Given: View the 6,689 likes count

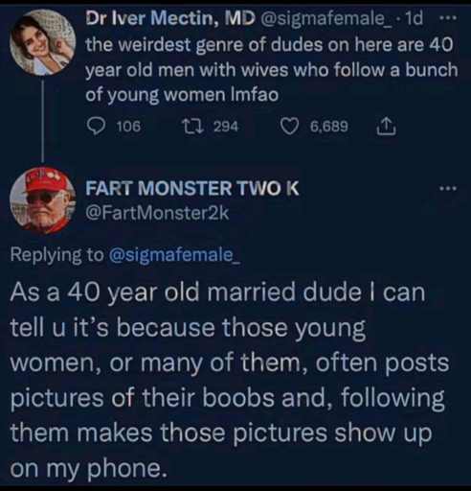Looking at the screenshot, I should [329, 127].
